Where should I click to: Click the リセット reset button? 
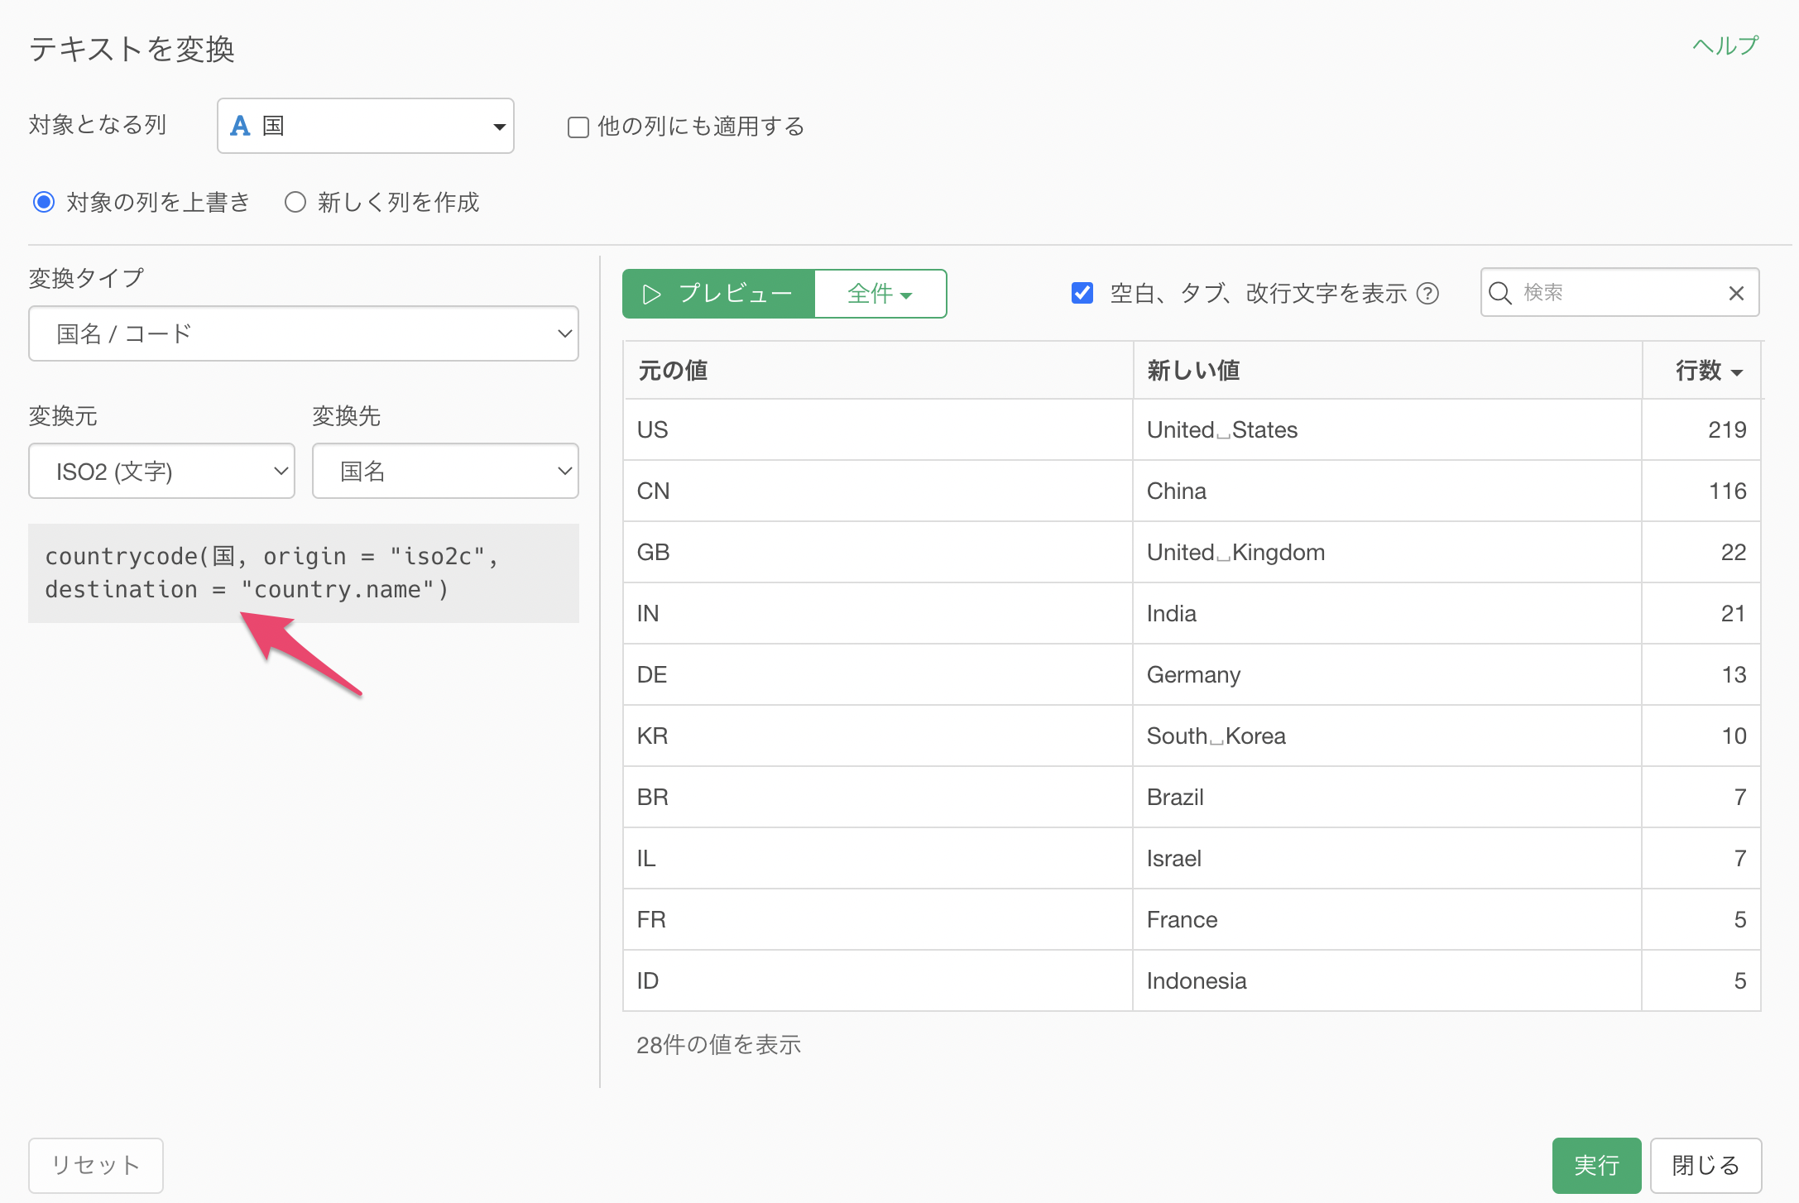coord(96,1165)
